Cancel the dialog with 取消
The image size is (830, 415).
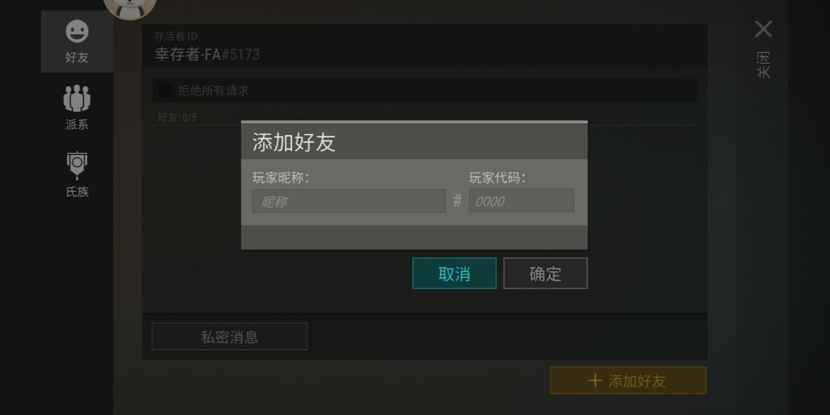pos(454,273)
